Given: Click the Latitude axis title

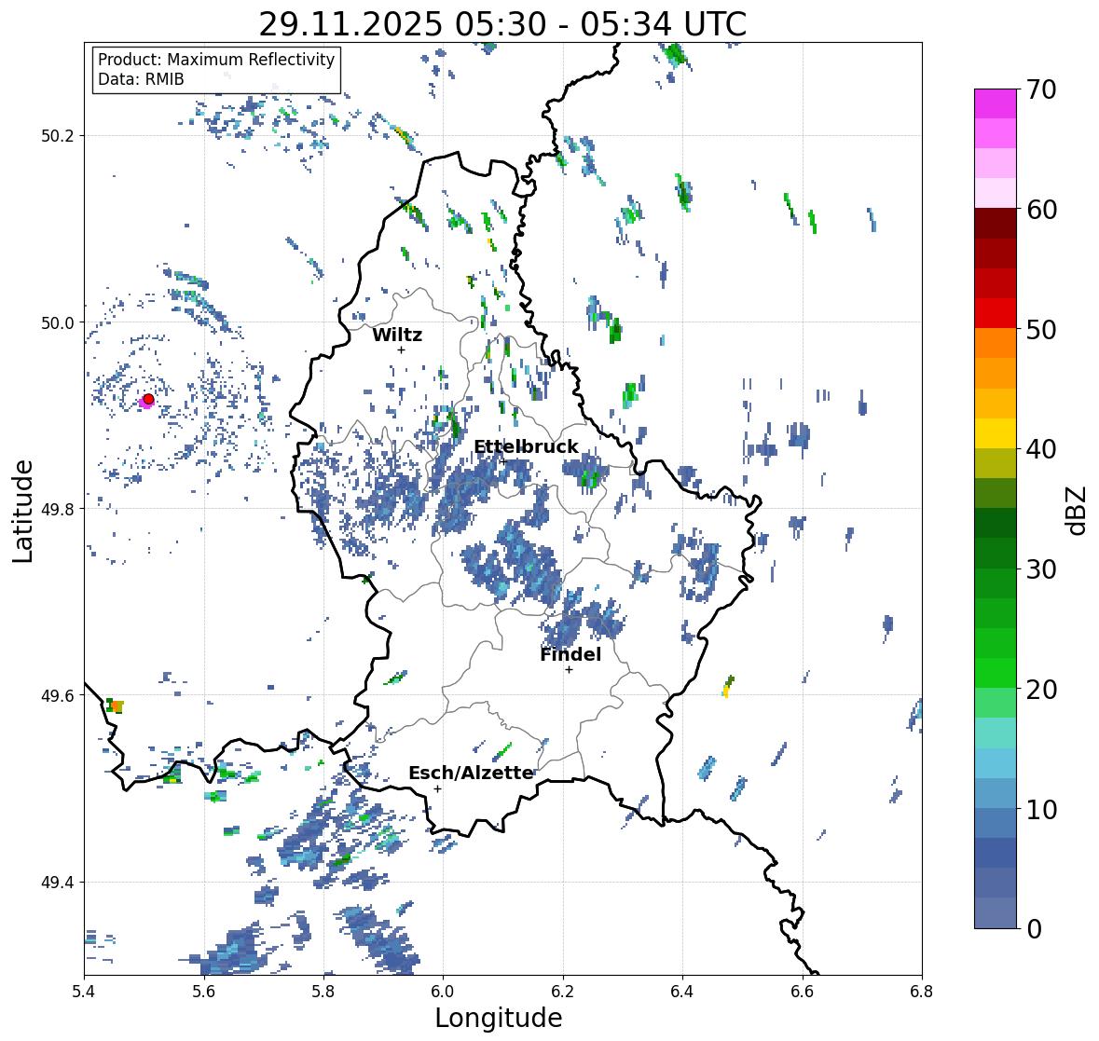Looking at the screenshot, I should (x=22, y=511).
